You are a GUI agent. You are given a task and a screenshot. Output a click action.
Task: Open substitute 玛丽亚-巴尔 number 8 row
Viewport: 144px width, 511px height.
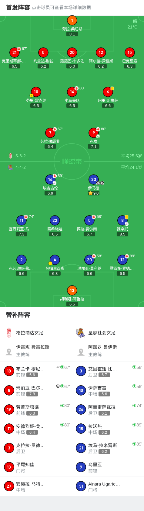tap(36, 390)
